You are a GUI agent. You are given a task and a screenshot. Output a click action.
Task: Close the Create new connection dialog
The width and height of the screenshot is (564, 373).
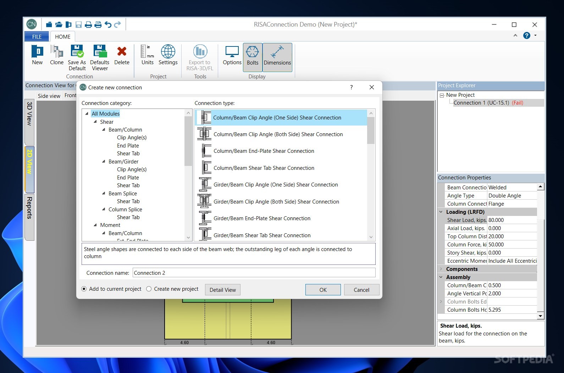[x=372, y=87]
